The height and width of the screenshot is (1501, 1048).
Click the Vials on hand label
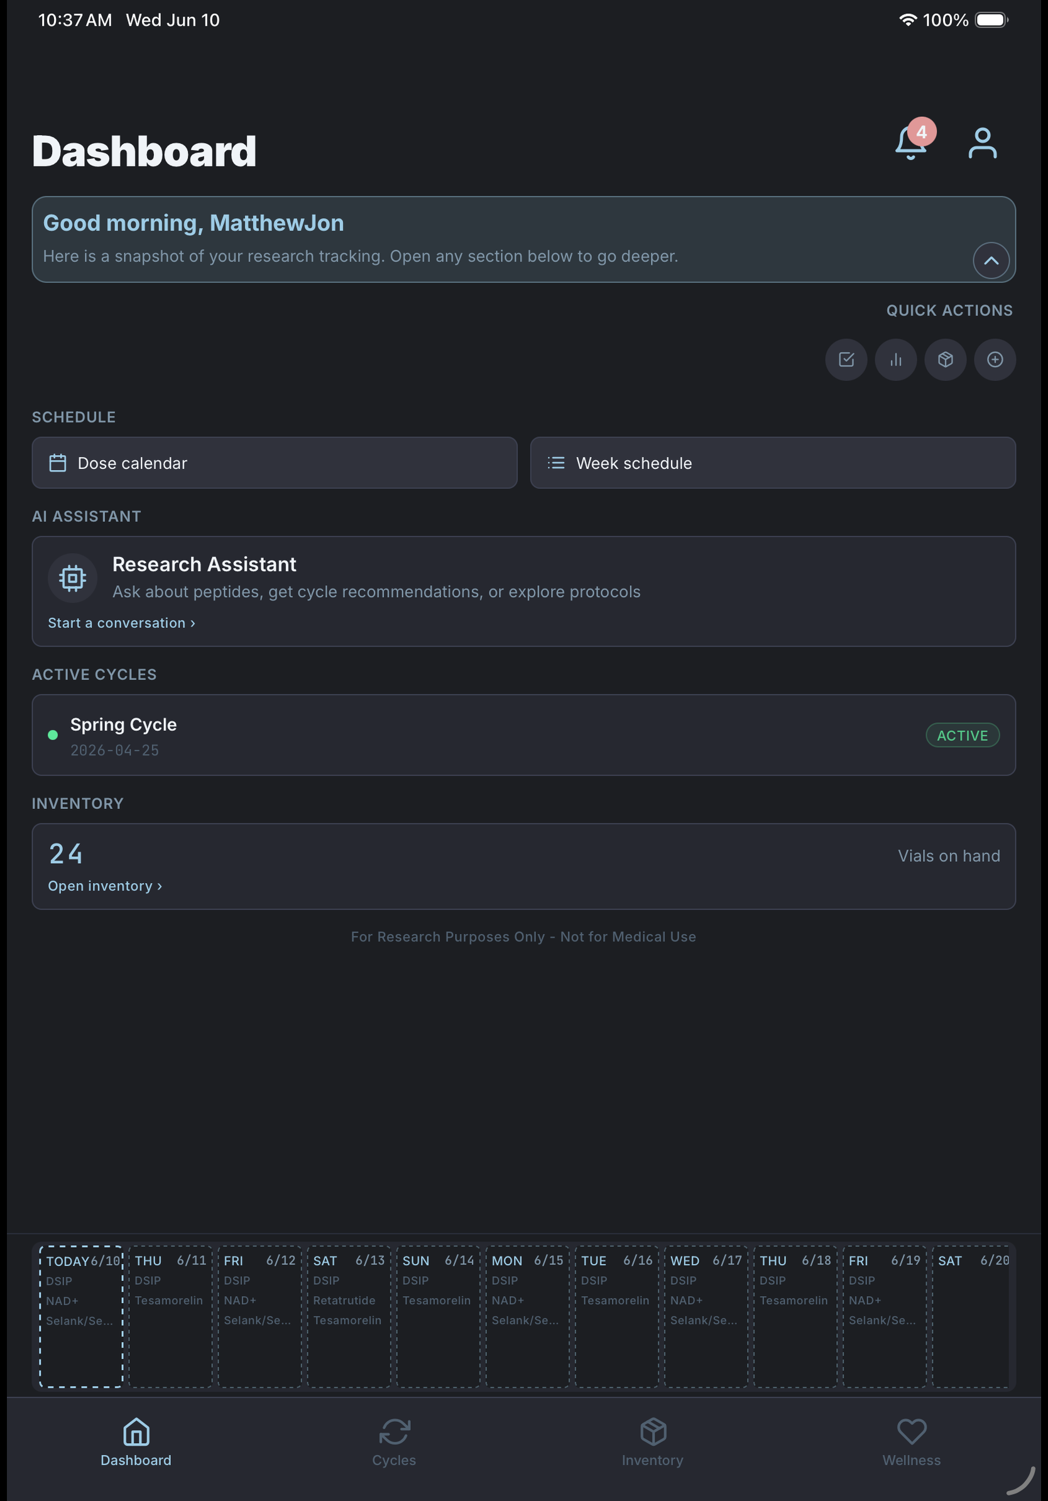(949, 855)
